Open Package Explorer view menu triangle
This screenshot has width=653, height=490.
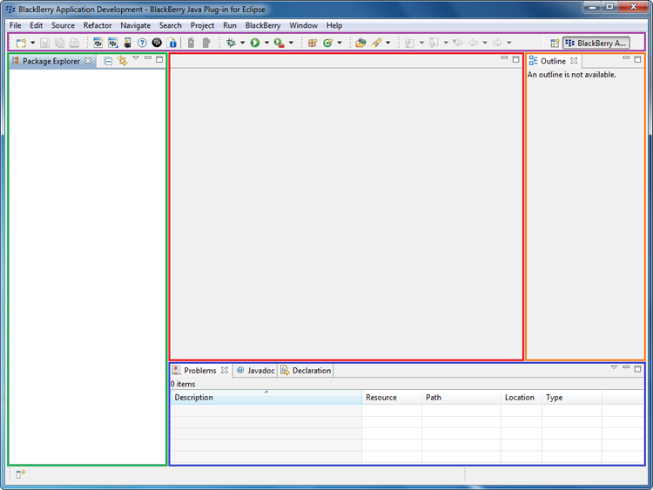click(x=136, y=59)
